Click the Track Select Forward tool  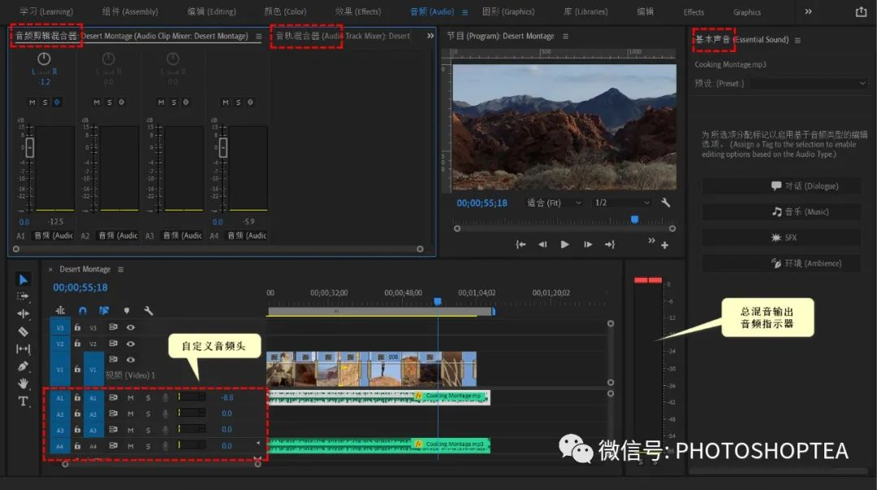pos(23,297)
